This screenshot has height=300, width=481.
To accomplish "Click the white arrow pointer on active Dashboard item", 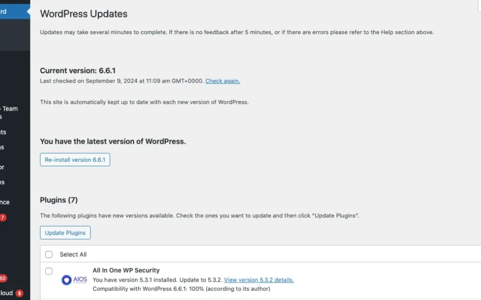I will [x=28, y=12].
